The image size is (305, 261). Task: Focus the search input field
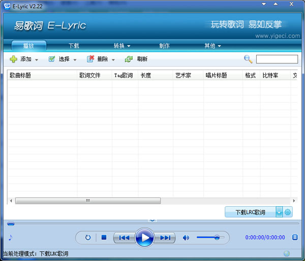coord(277,59)
